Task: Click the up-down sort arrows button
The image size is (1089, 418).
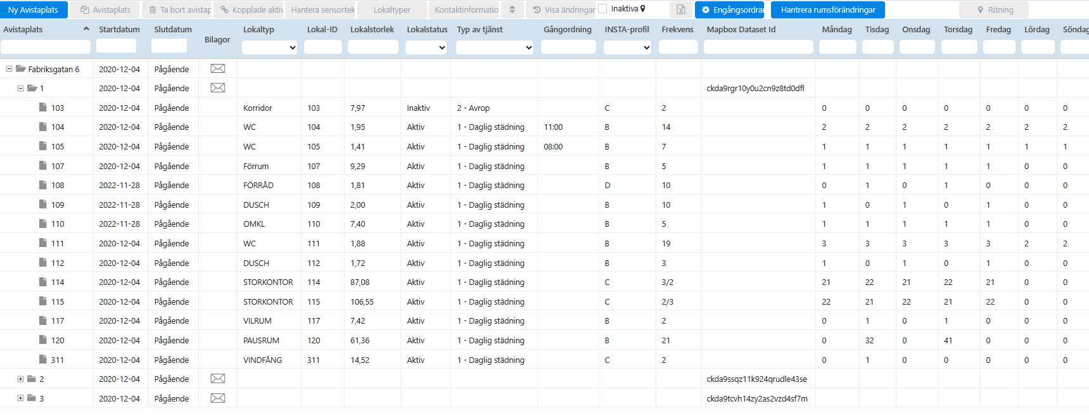Action: pyautogui.click(x=512, y=9)
